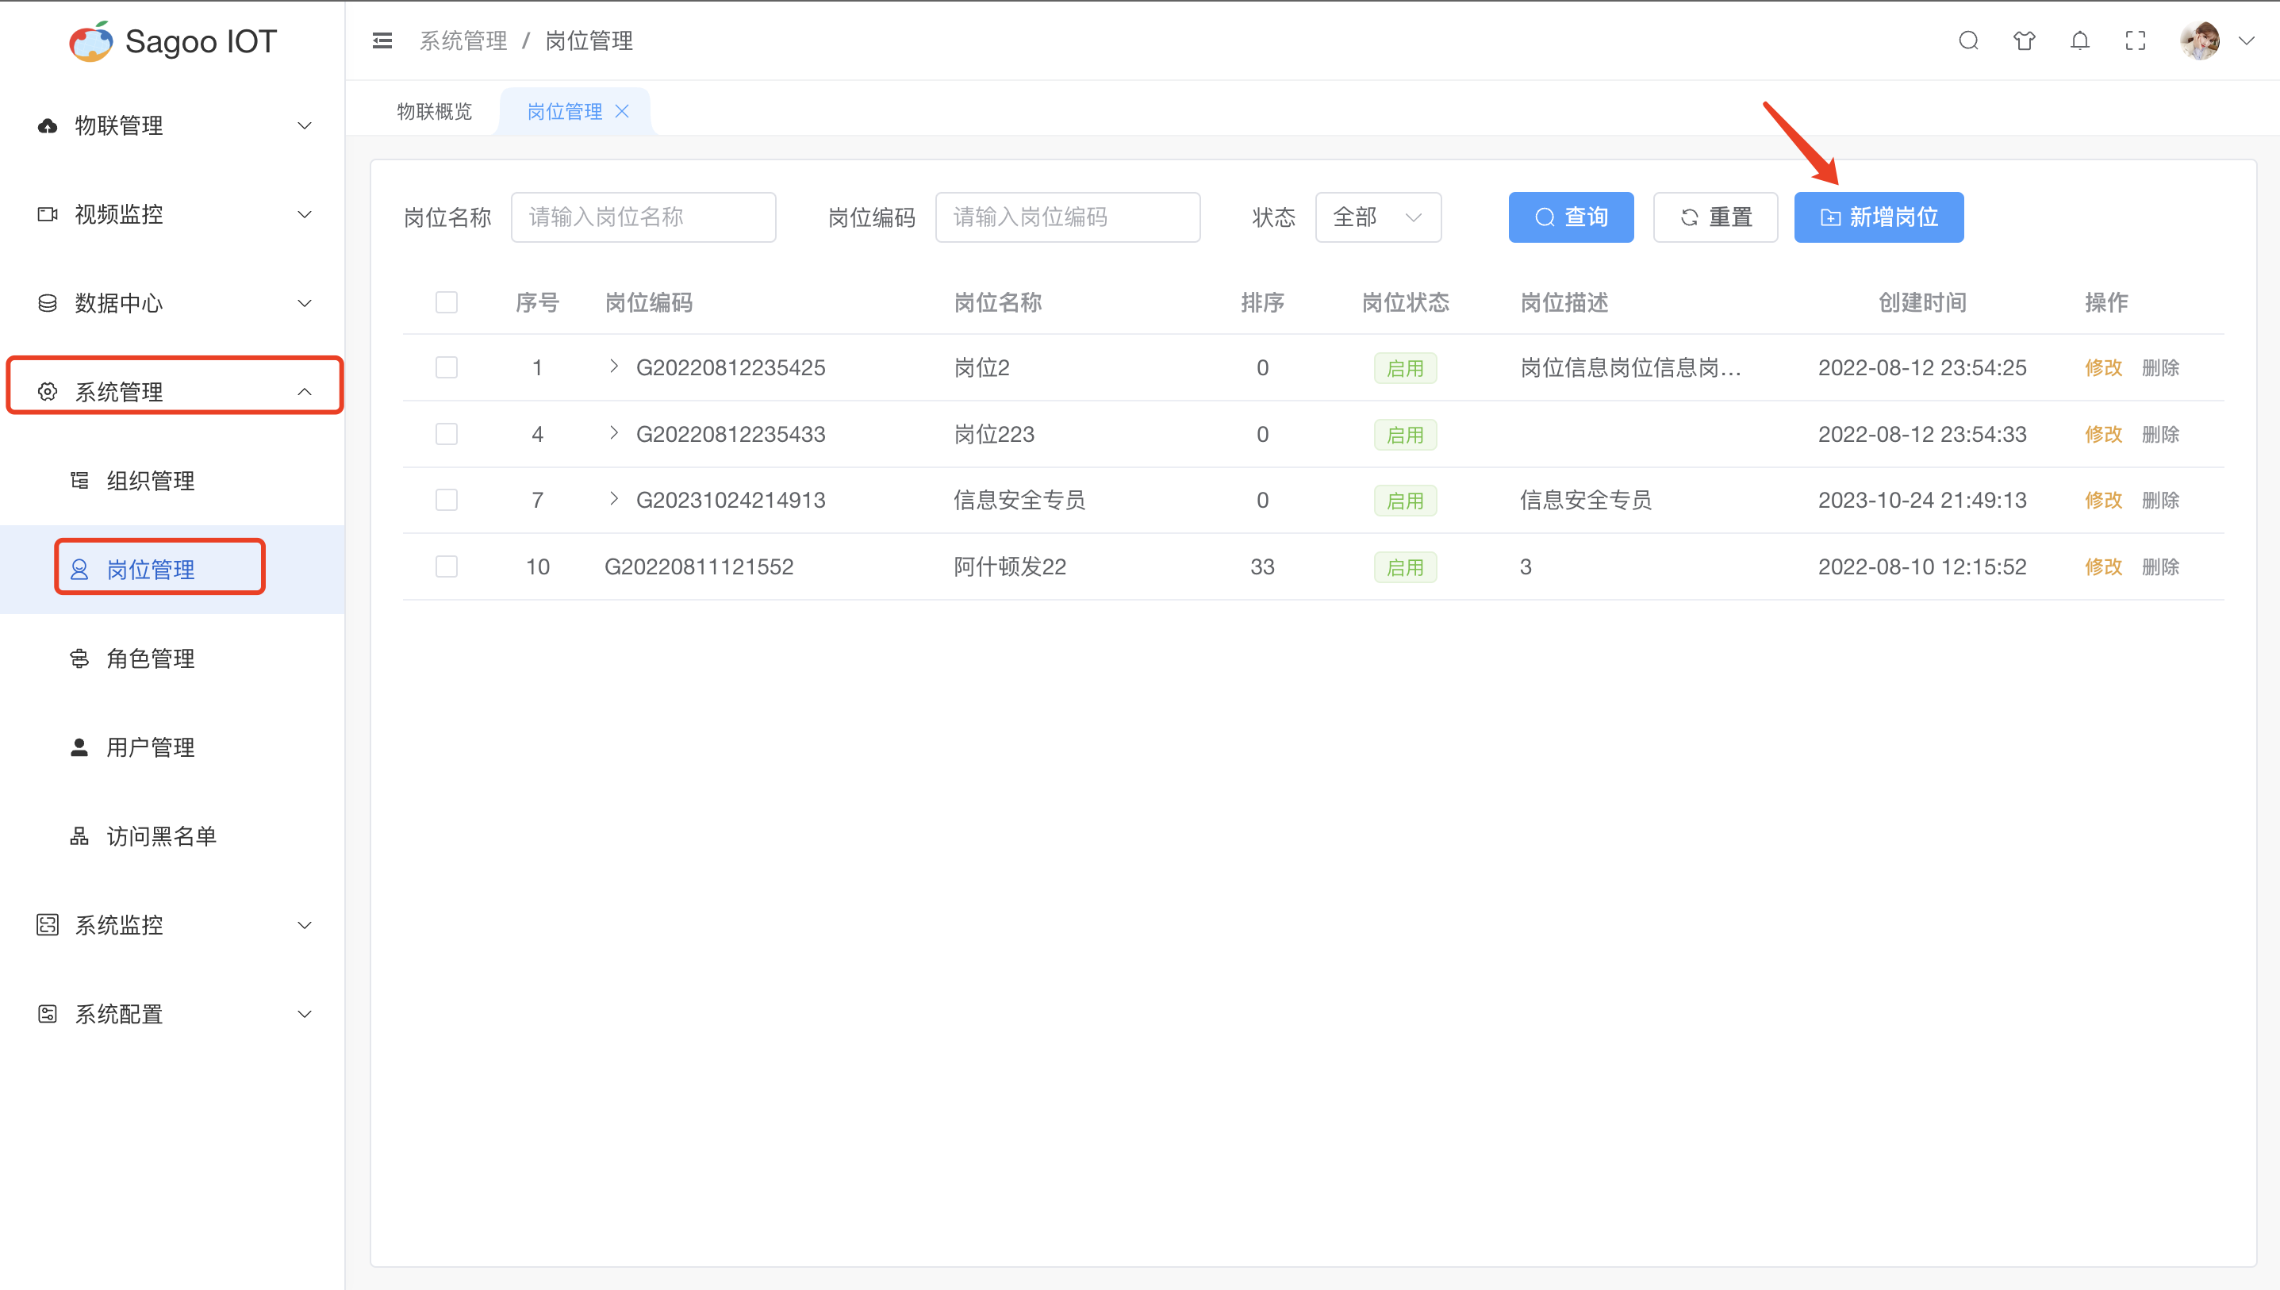Viewport: 2280px width, 1290px height.
Task: Click the 新增岗位 button
Action: [1879, 217]
